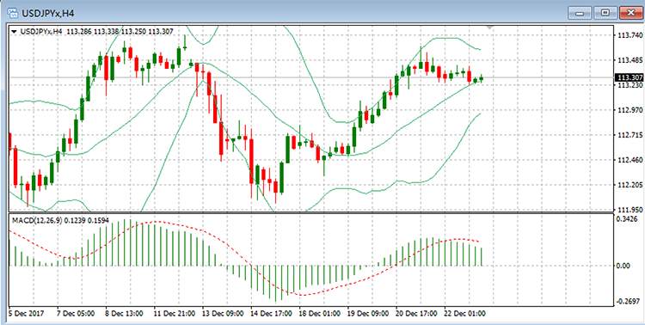Click the 18 Dec 01:00 time label
The image size is (645, 325).
(320, 314)
